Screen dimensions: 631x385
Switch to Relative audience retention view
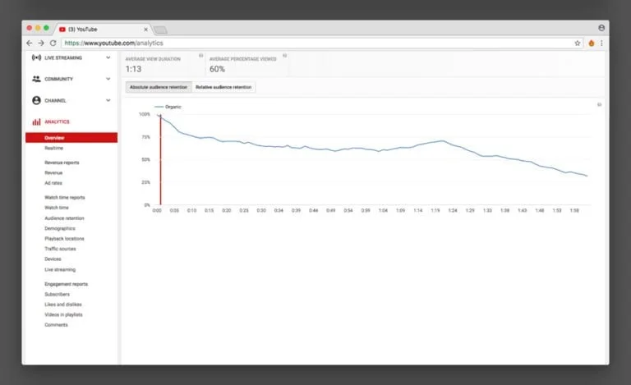[x=223, y=87]
